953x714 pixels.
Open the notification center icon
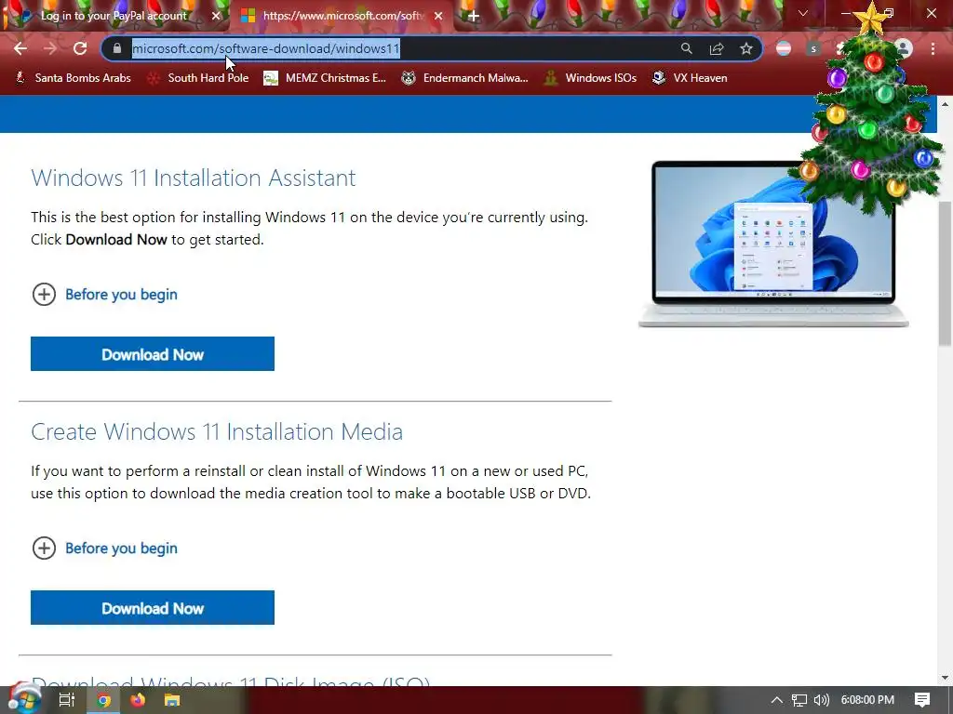point(922,700)
